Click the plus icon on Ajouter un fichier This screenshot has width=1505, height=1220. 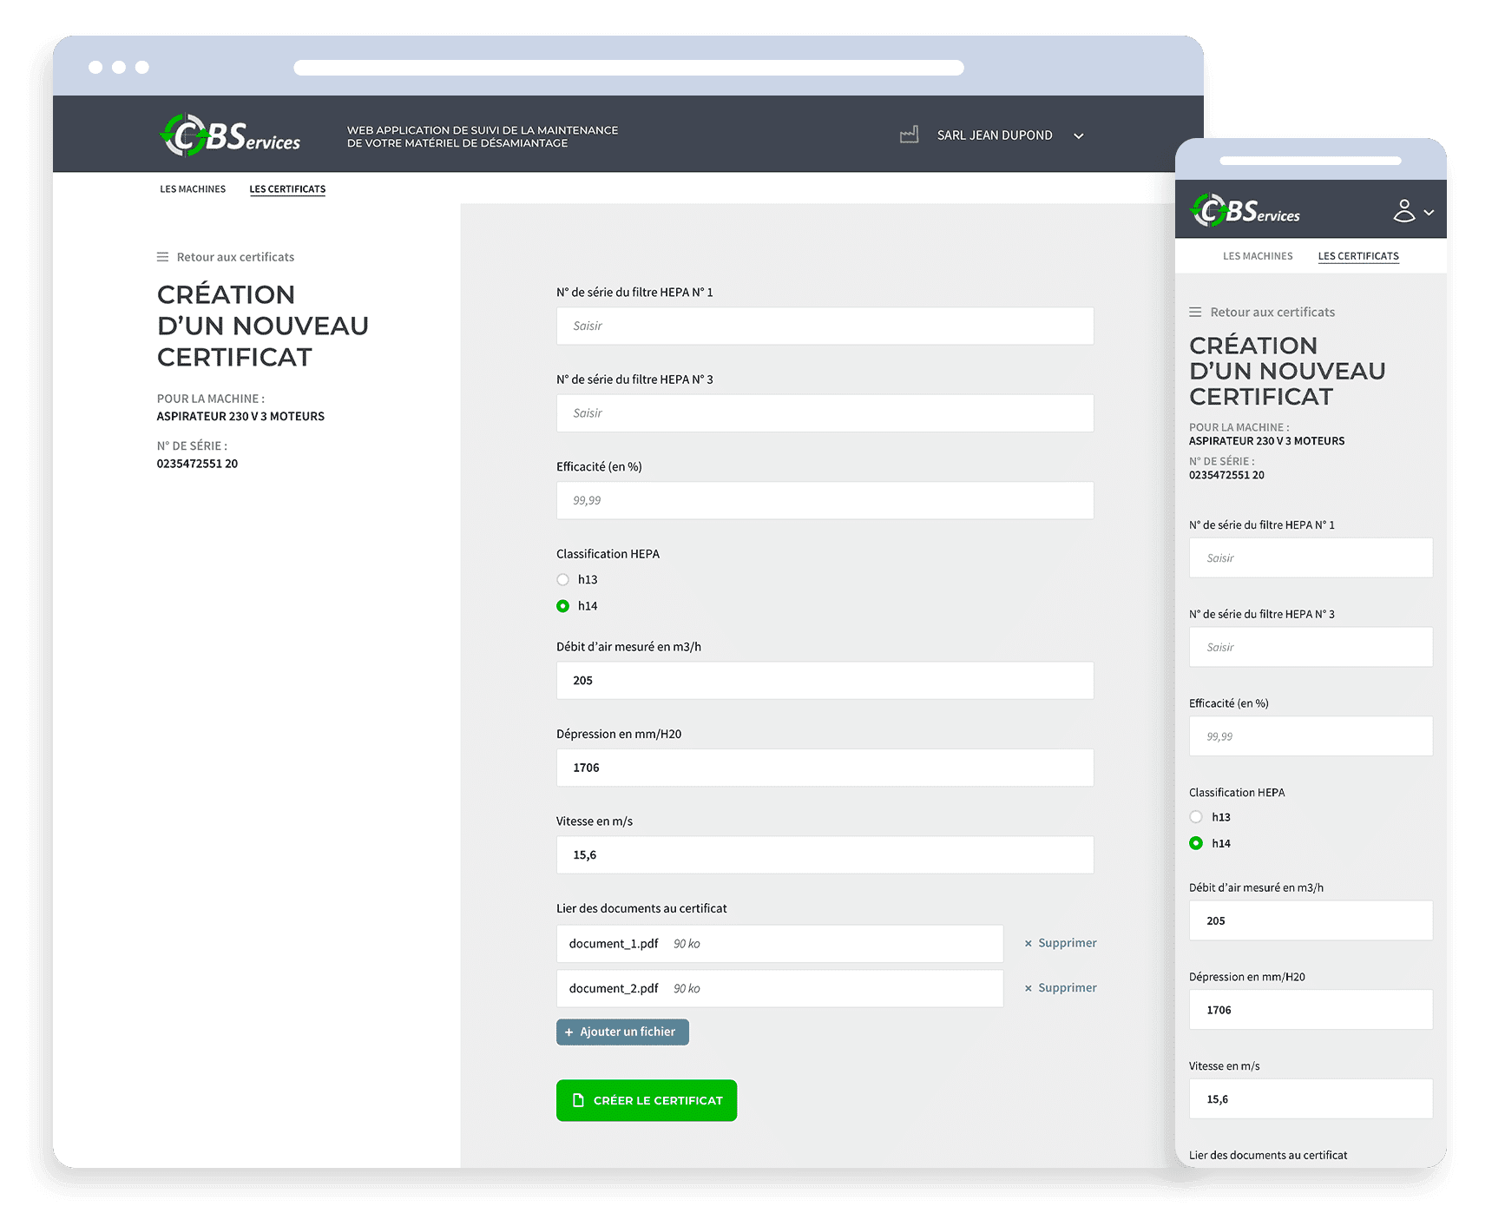(570, 1032)
